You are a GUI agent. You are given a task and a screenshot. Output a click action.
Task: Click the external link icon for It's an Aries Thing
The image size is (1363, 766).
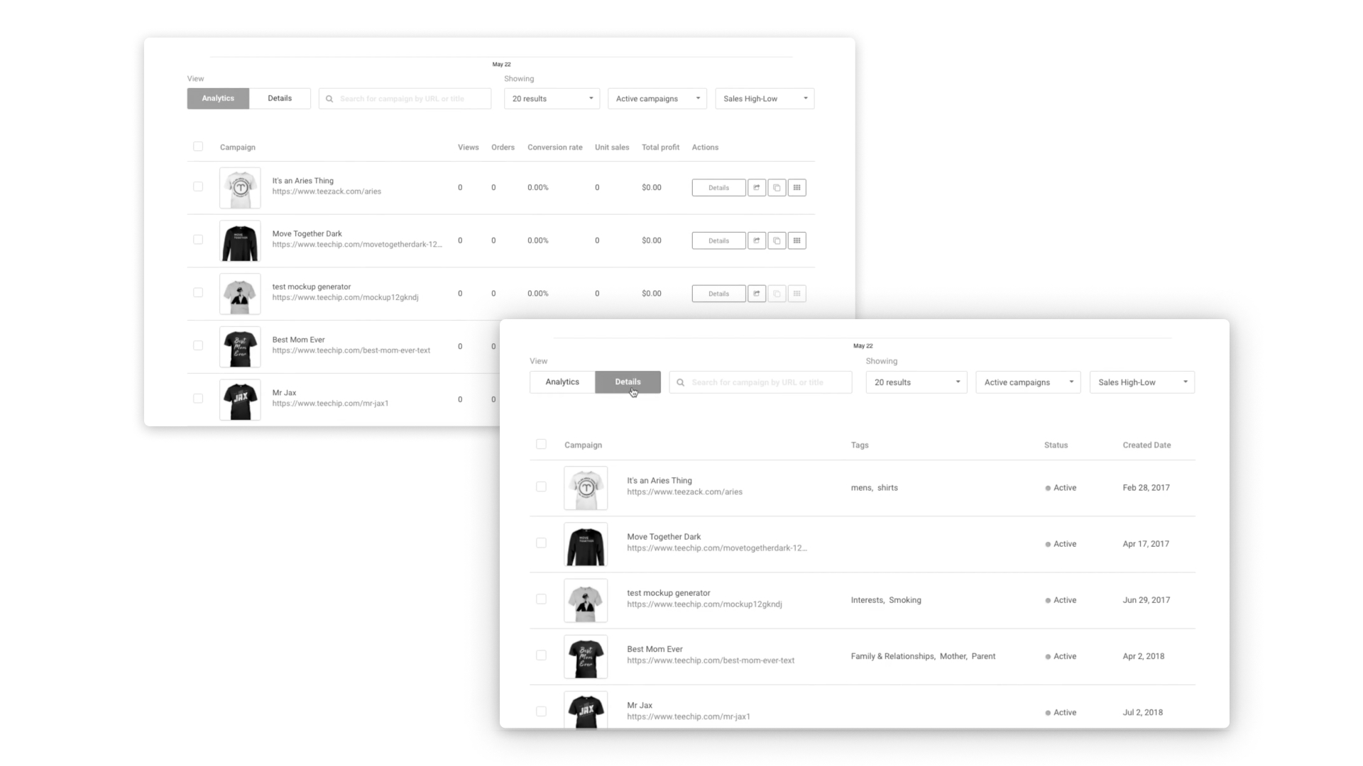point(756,187)
